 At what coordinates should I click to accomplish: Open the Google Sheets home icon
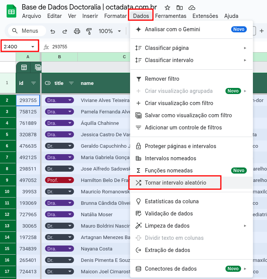pos(11,11)
